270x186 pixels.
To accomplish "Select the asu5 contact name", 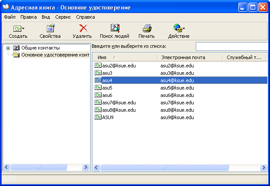I will tap(107, 88).
